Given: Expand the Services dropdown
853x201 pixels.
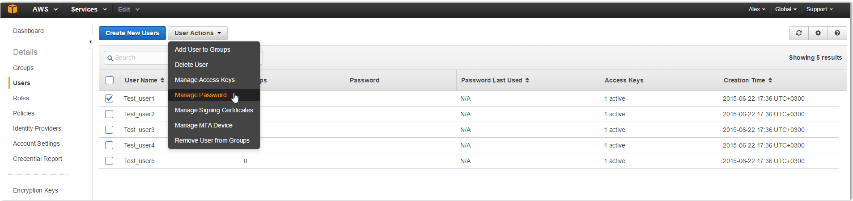Looking at the screenshot, I should click(89, 9).
